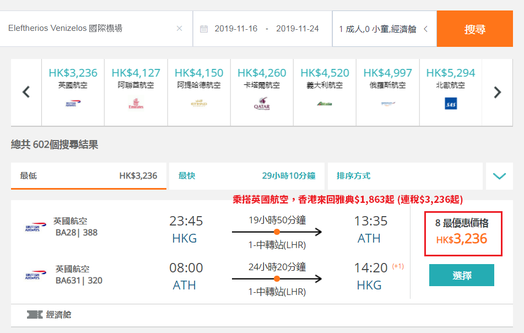Click the teal 選擇 select button
The image size is (524, 333).
click(x=462, y=275)
